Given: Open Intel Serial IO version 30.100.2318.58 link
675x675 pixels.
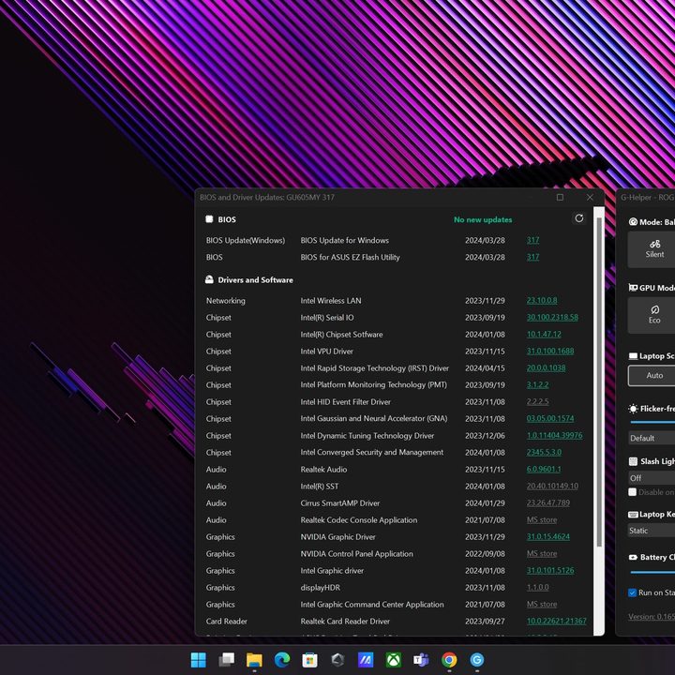Looking at the screenshot, I should [552, 317].
